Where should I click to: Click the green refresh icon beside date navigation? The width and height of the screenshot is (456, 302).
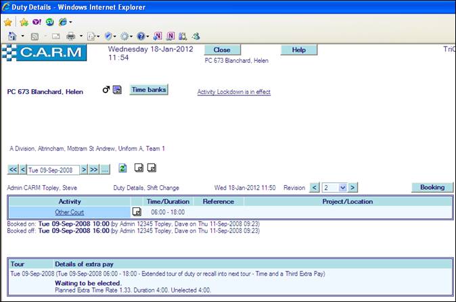tap(123, 168)
